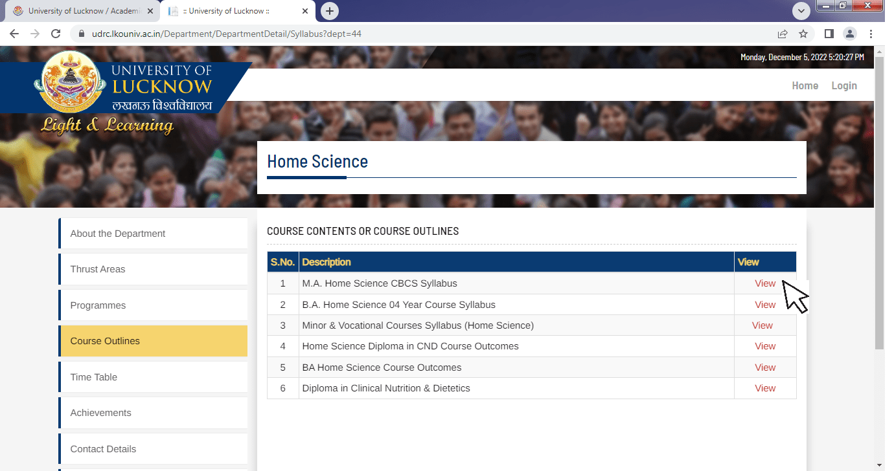Click the browser back navigation arrow

tap(14, 33)
